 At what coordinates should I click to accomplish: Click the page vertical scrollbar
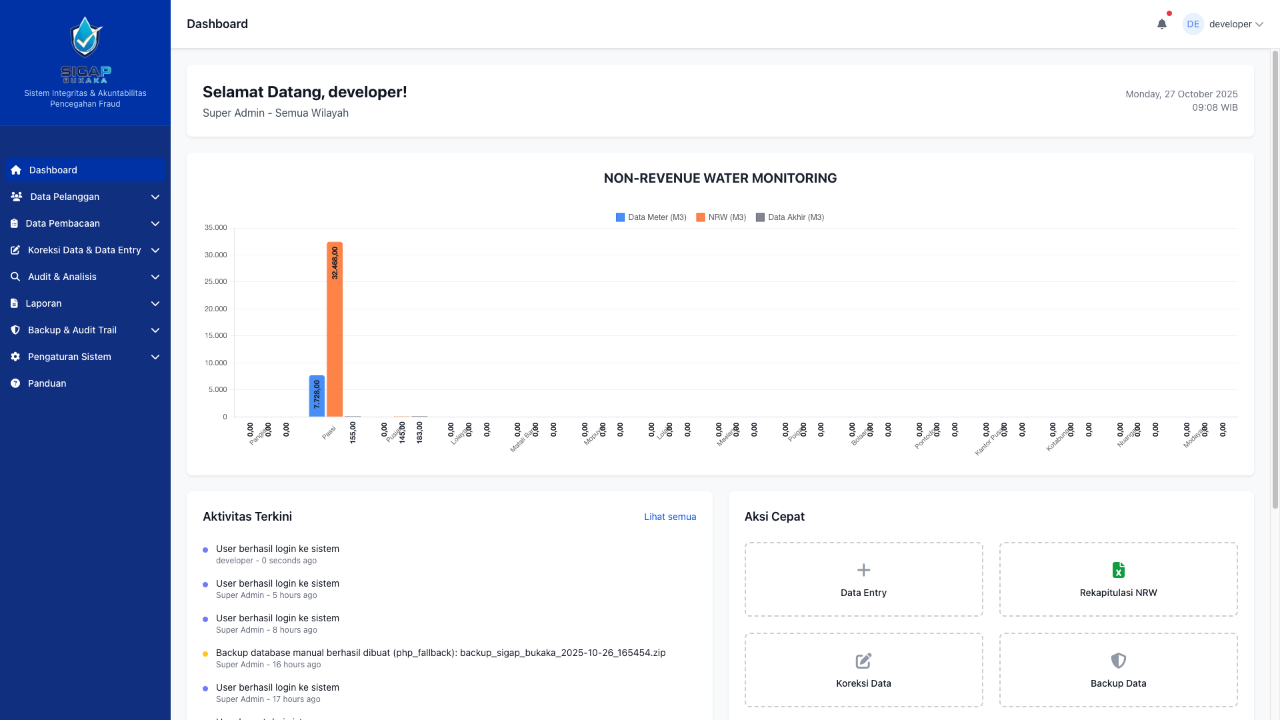[1275, 280]
